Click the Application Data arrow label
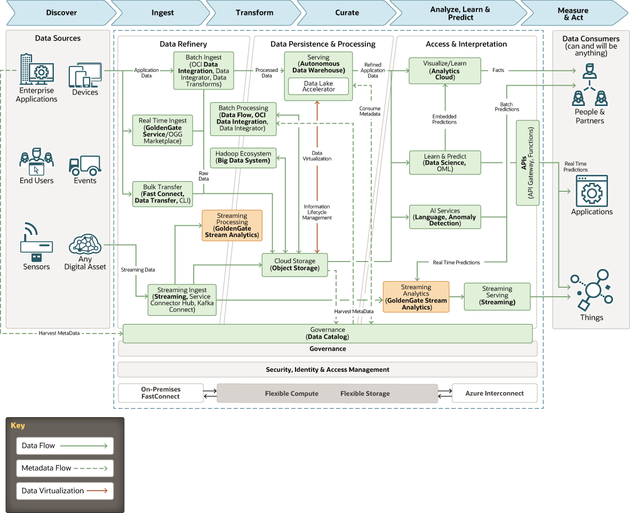This screenshot has height=513, width=630. (x=146, y=72)
